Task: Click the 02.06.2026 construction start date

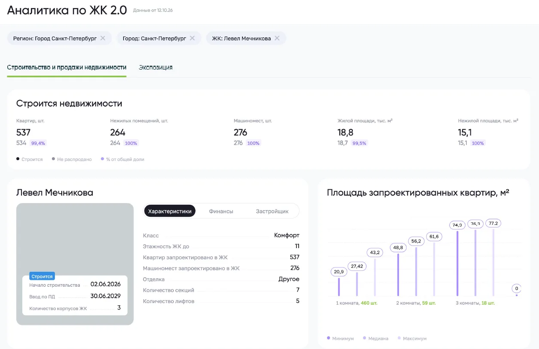Action: point(106,284)
